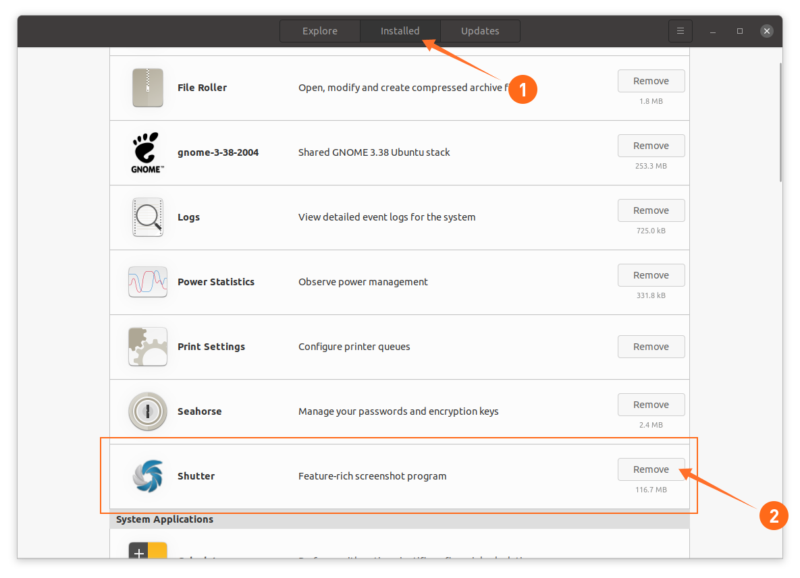Click 'Shared GNOME 3.38 Ubuntu stack' description
Image resolution: width=800 pixels, height=578 pixels.
click(x=374, y=152)
